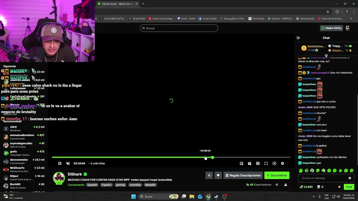Expand the chat leaderboard arrow
358x201 pixels.
coord(326,56)
